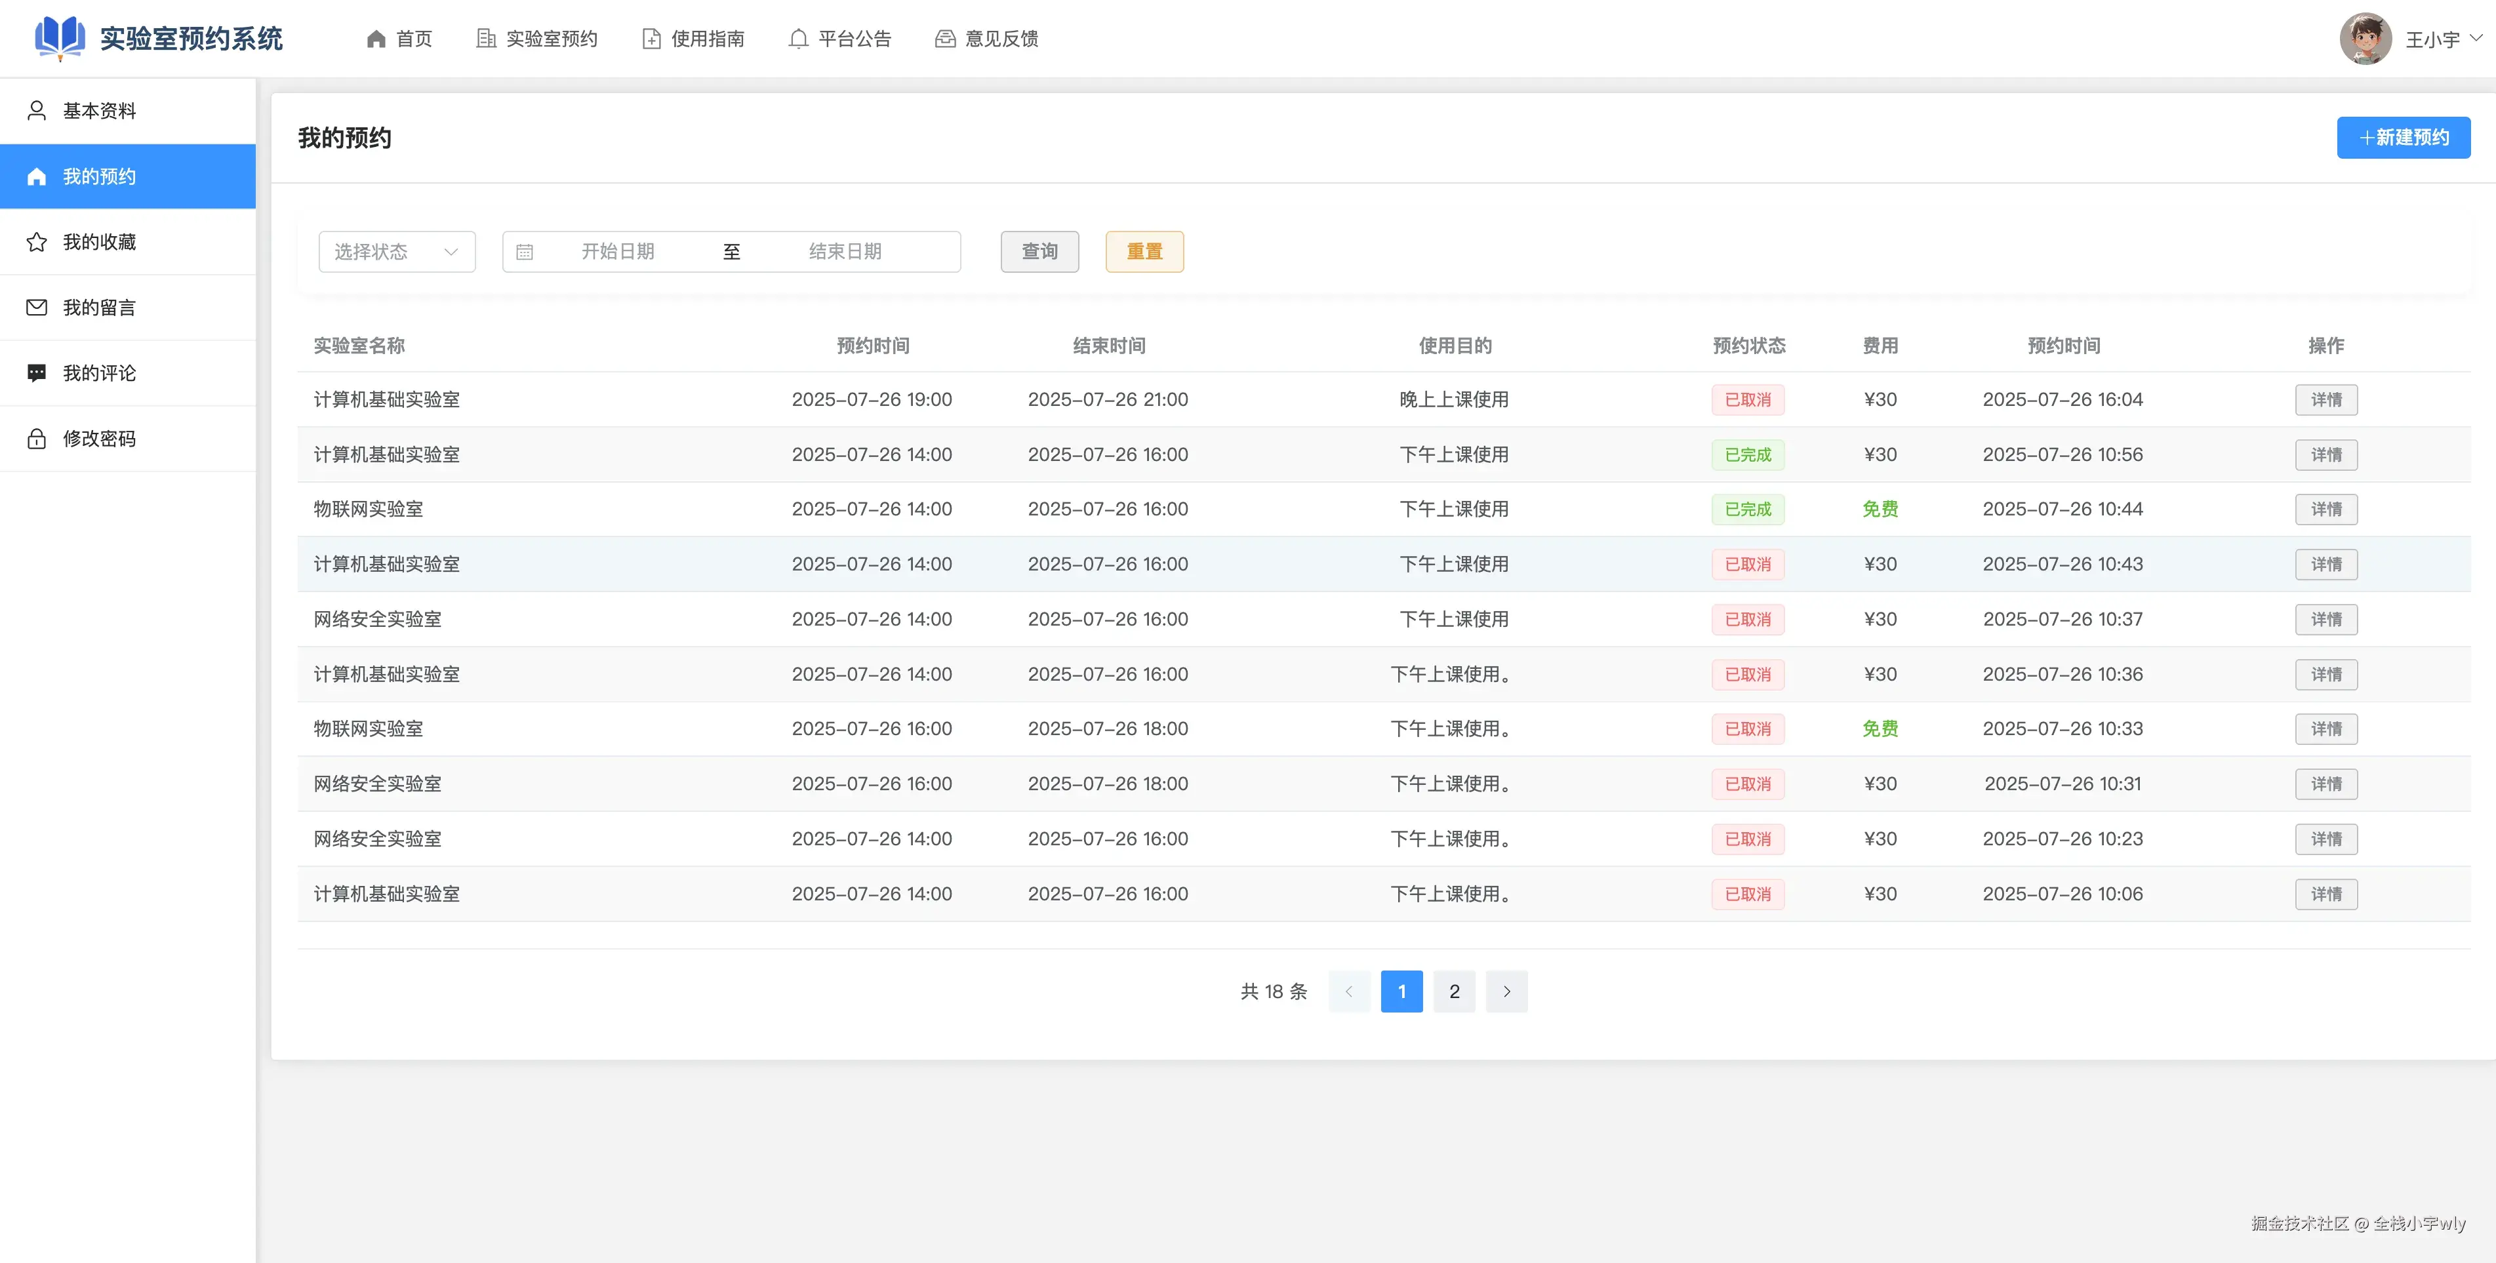The height and width of the screenshot is (1263, 2496).
Task: Click the star icon for 我的收藏
Action: click(x=37, y=242)
